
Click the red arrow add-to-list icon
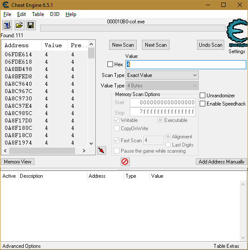tap(102, 151)
